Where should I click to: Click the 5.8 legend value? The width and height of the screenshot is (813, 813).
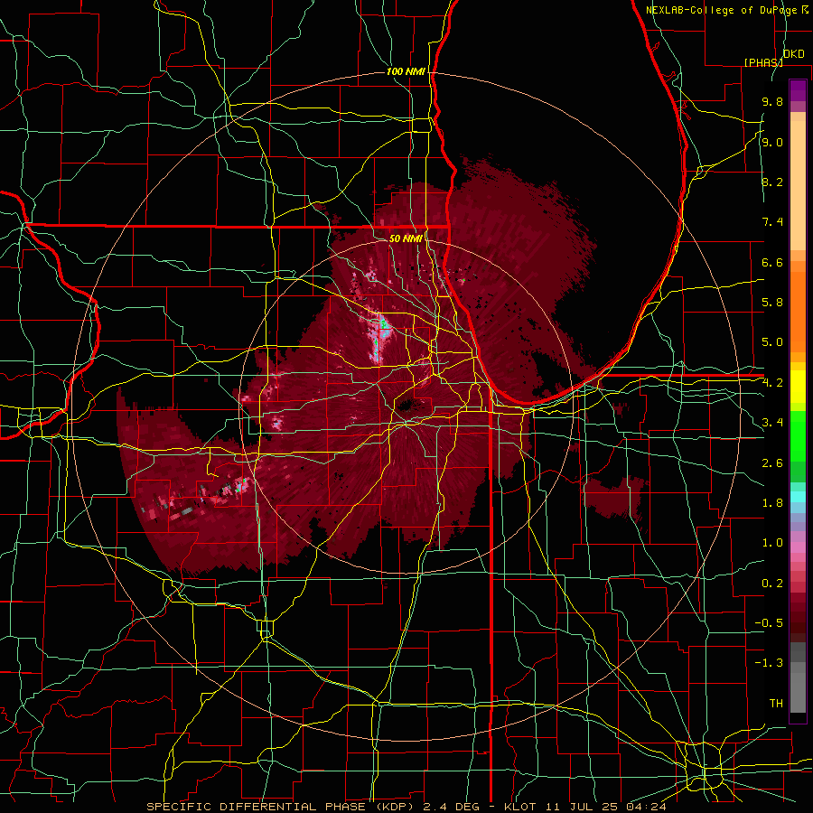click(x=772, y=303)
